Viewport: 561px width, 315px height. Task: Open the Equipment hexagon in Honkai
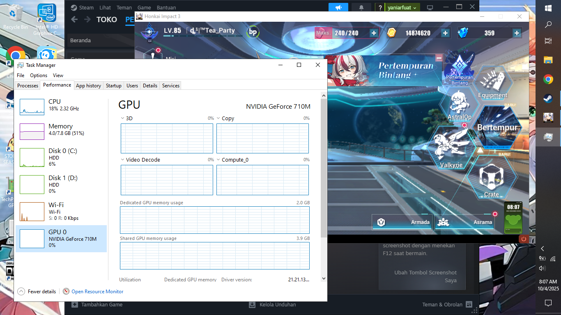[492, 83]
